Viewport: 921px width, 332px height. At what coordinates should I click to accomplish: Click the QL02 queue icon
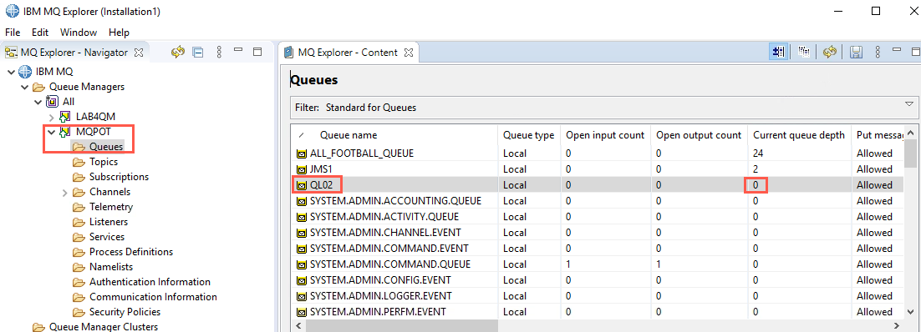tap(302, 185)
